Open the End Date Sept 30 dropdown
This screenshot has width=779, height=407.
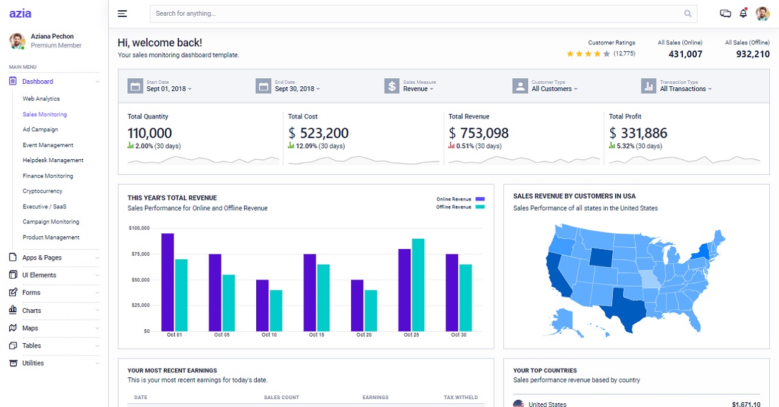pyautogui.click(x=297, y=89)
